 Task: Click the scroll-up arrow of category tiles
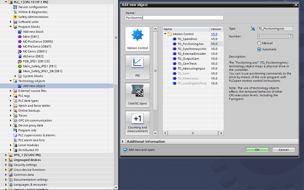click(x=155, y=29)
